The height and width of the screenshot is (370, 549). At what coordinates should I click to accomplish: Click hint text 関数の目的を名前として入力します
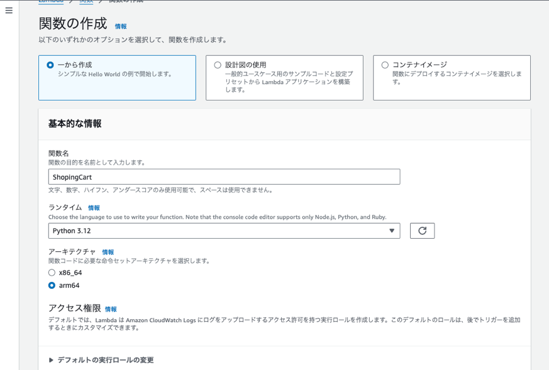click(97, 163)
